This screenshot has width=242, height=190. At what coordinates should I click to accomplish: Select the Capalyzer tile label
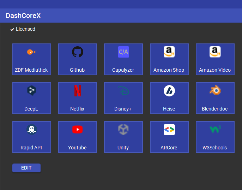pos(123,70)
